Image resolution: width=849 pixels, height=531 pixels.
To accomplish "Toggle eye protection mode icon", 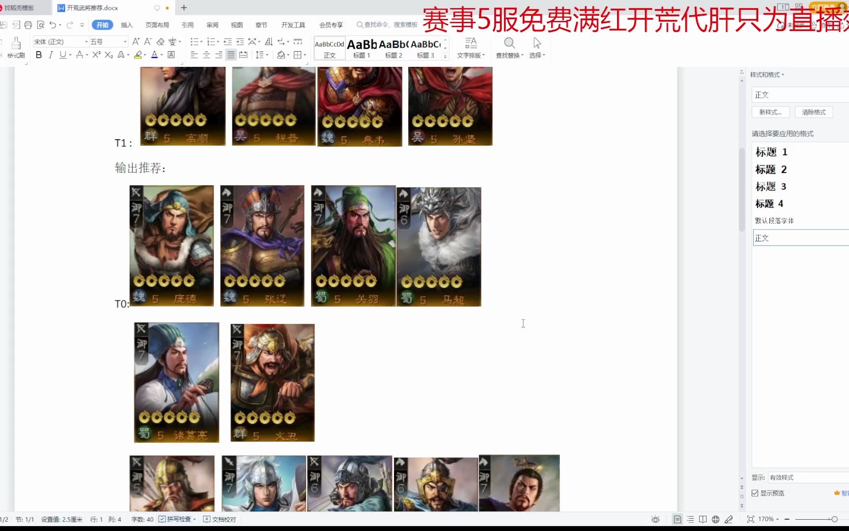I will [655, 519].
